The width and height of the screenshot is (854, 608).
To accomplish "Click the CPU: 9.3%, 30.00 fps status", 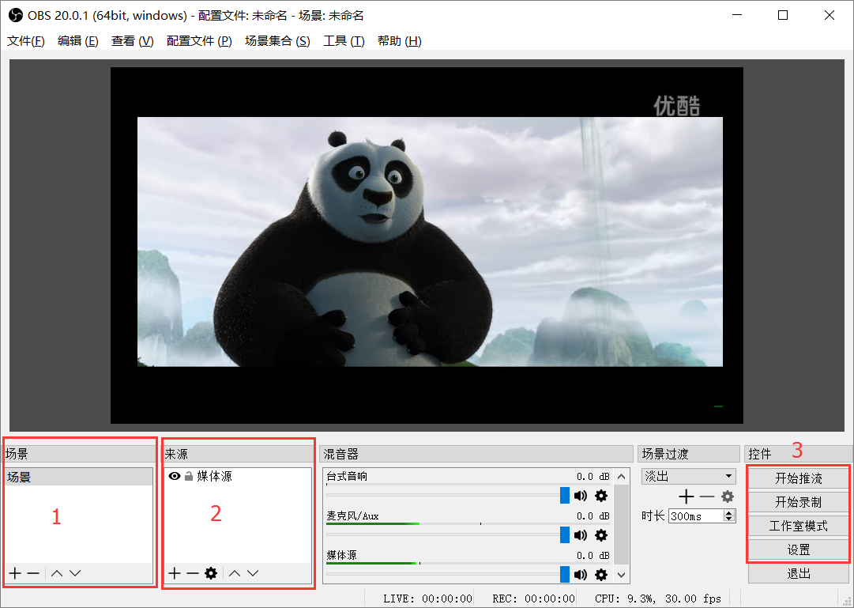I will (x=657, y=599).
